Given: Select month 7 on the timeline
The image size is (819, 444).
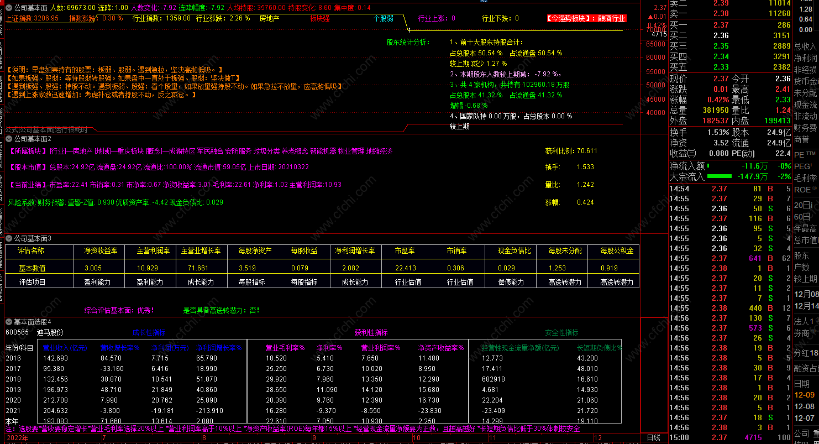Looking at the screenshot, I should pos(104,438).
